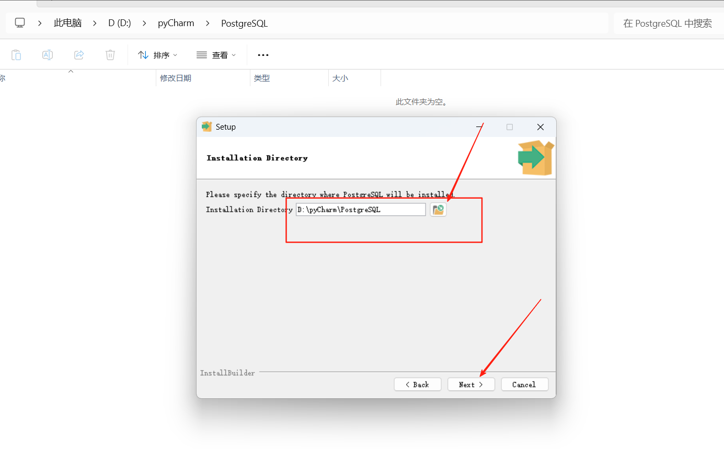
Task: Expand the chevron after D (D:) in breadcrumb
Action: [x=144, y=23]
